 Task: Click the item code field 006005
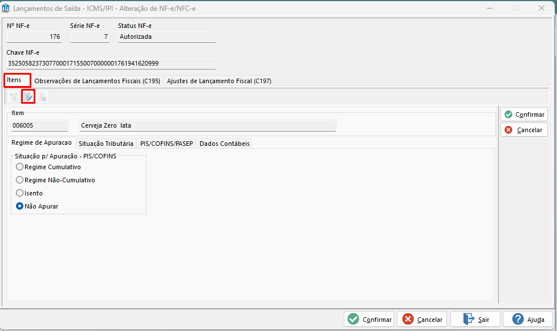(x=39, y=126)
